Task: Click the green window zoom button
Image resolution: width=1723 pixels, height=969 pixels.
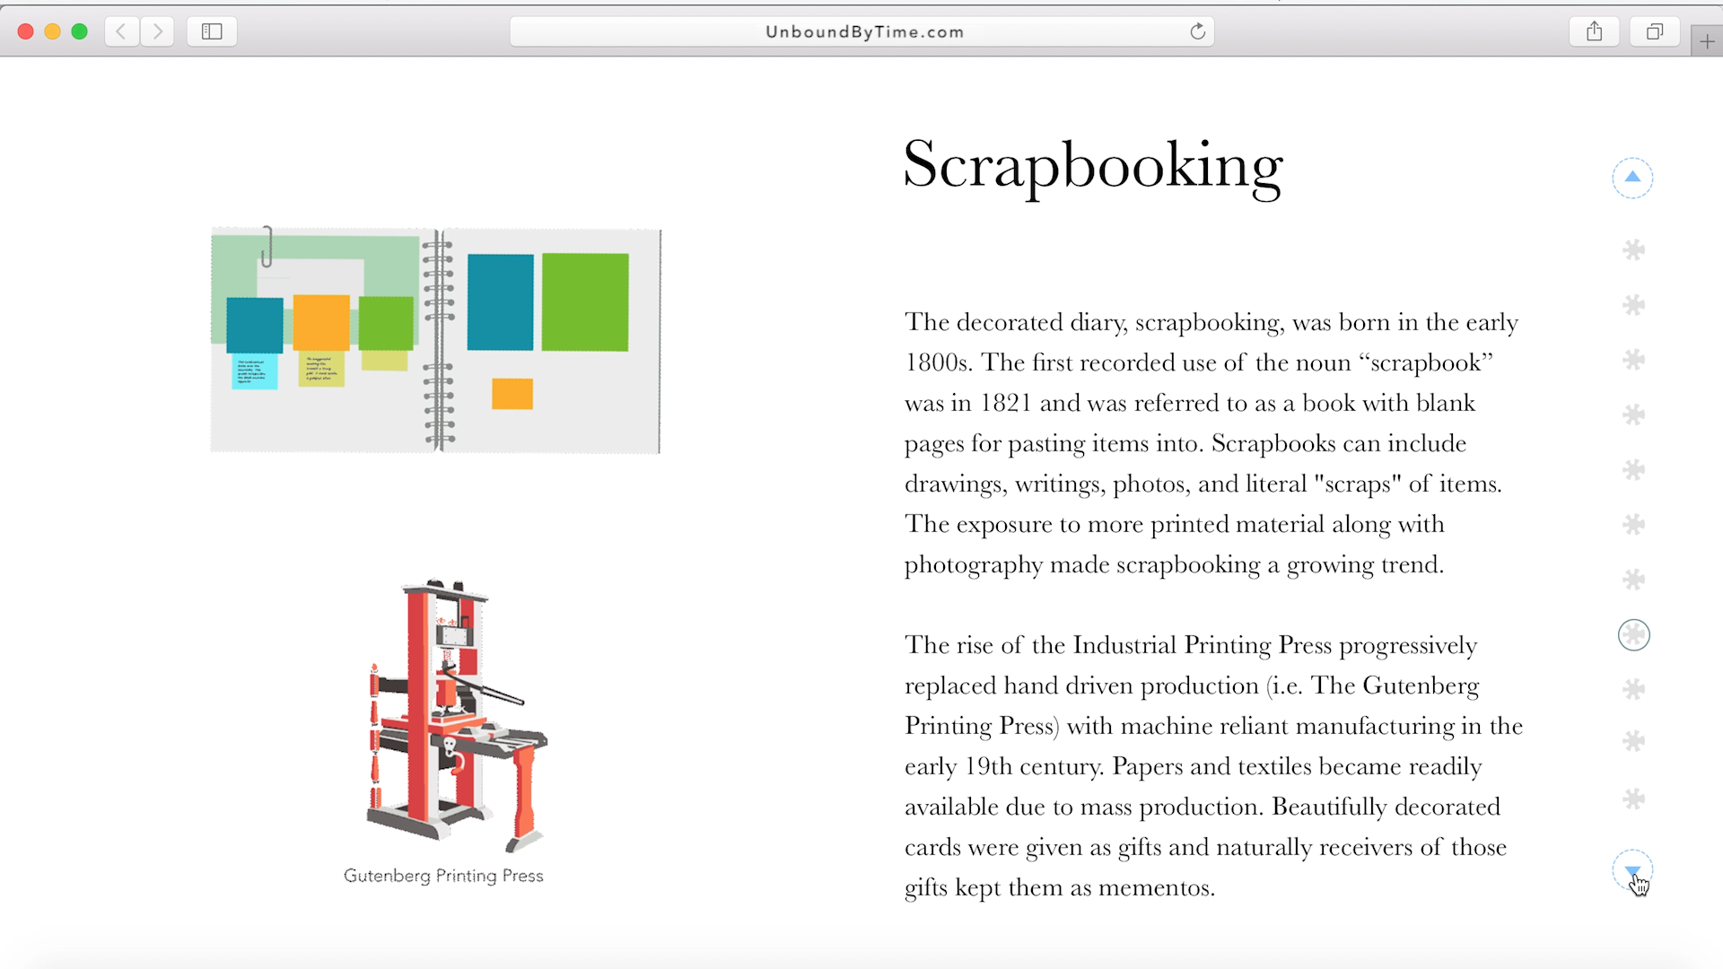Action: pos(79,32)
